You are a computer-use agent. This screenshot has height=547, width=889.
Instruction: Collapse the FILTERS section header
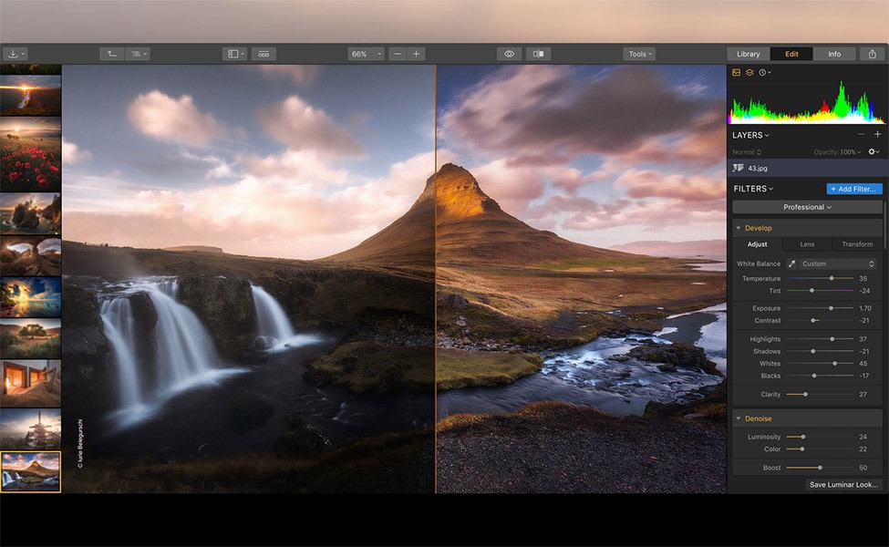(753, 189)
